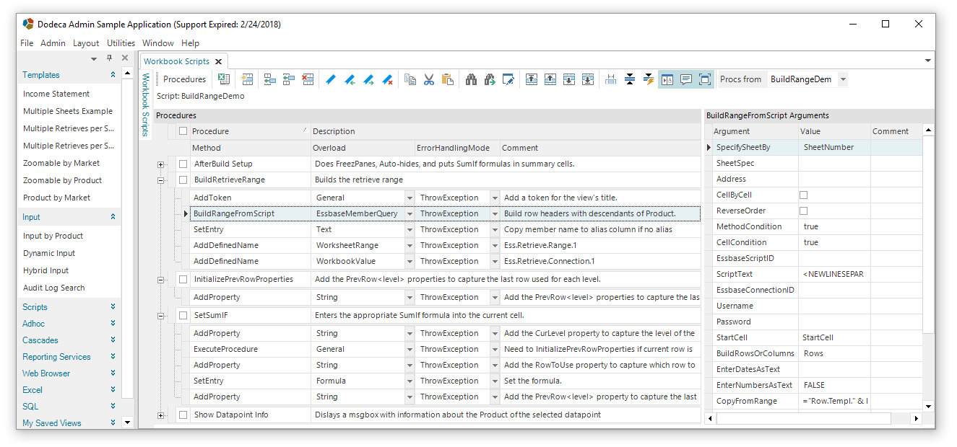Image resolution: width=957 pixels, height=447 pixels.
Task: Click the Copy icon in the toolbar
Action: pos(410,79)
